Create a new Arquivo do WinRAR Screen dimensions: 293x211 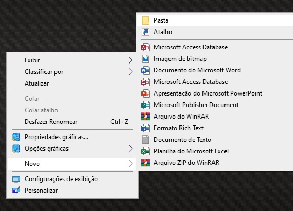point(215,117)
